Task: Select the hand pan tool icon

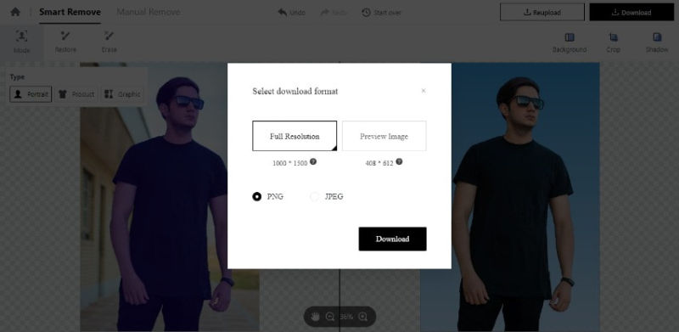Action: (x=315, y=317)
